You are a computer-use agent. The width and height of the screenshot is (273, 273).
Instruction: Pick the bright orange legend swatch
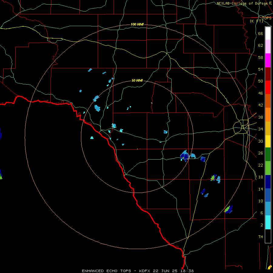(x=268, y=115)
